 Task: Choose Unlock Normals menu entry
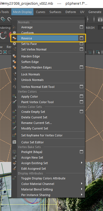(32, 80)
